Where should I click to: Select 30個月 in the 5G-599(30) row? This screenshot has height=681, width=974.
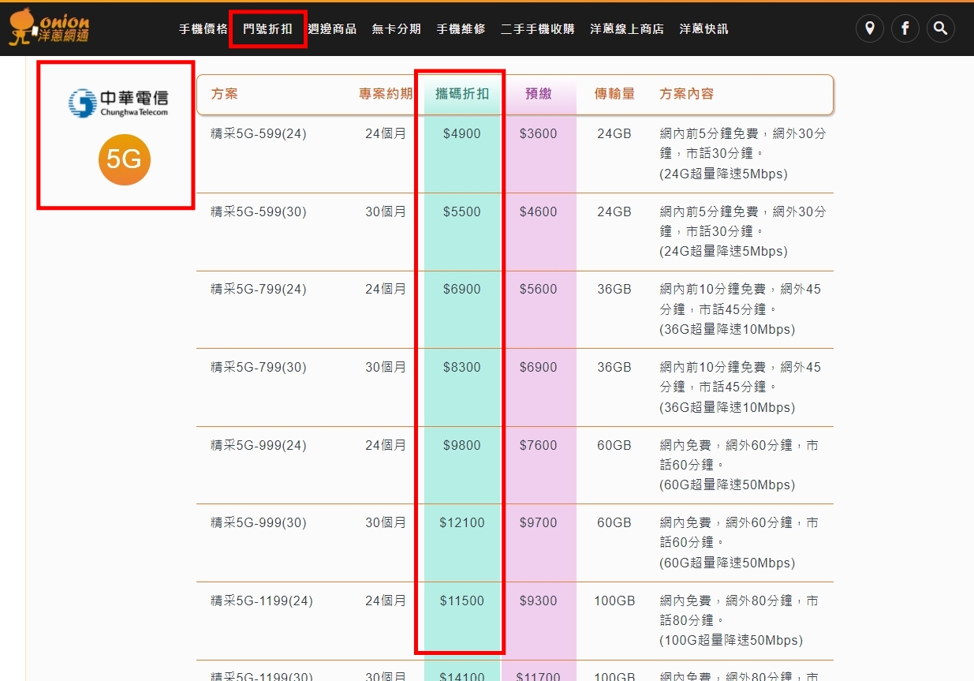click(386, 212)
